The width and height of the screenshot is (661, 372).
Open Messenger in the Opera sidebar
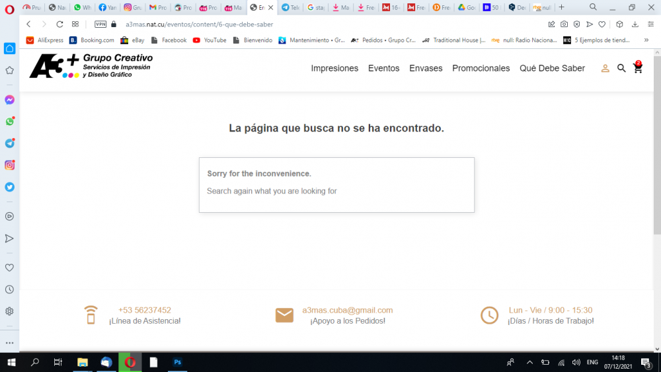[x=9, y=100]
